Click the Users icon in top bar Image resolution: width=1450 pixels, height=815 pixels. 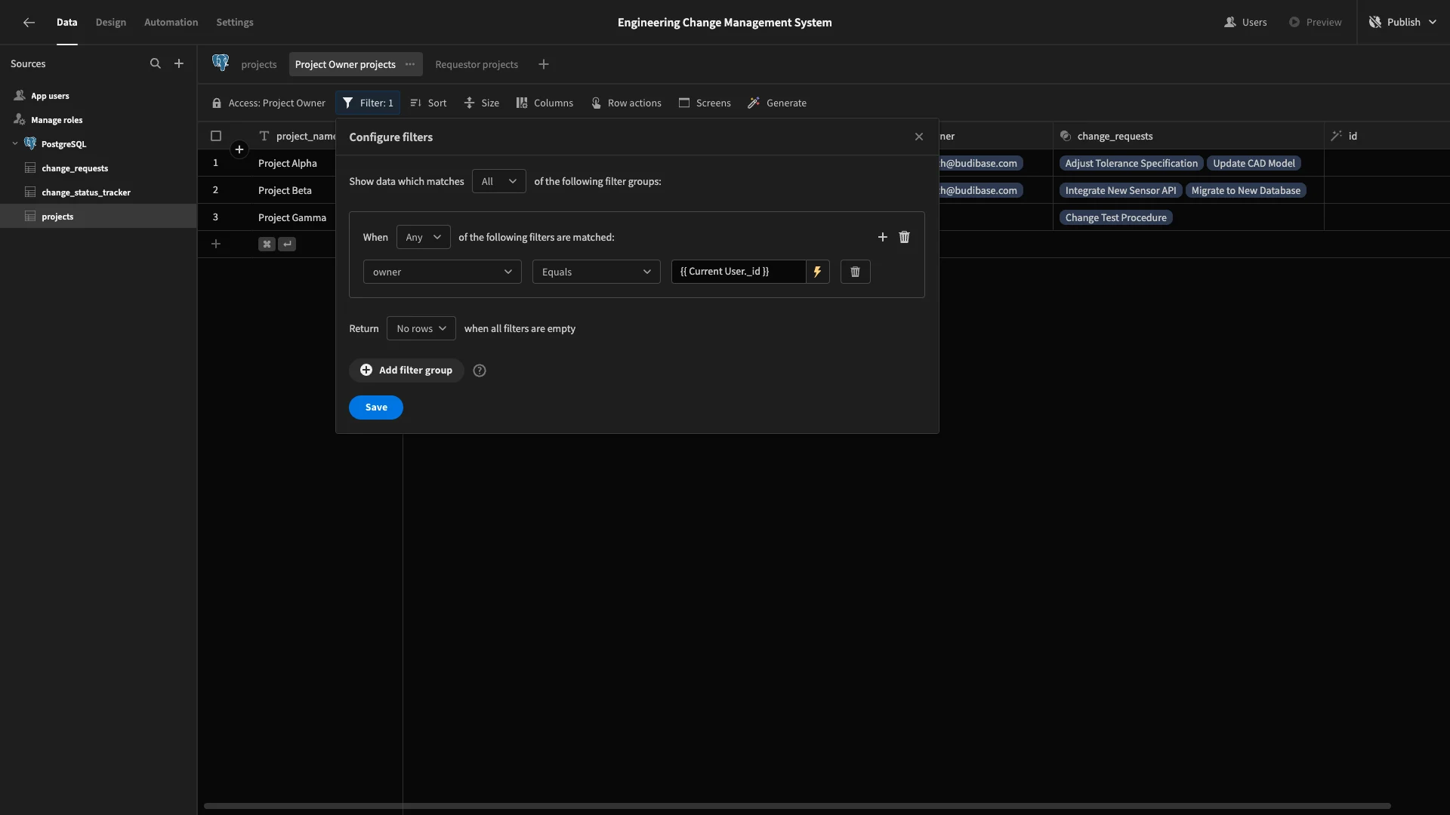coord(1230,23)
